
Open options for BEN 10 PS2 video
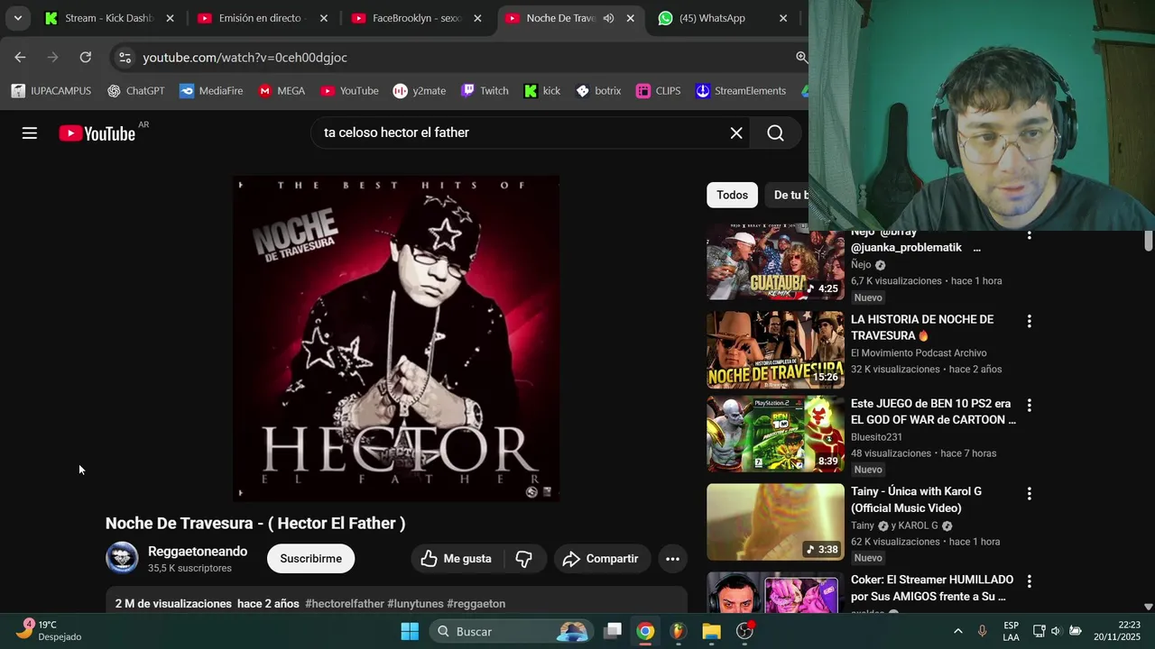(x=1029, y=406)
